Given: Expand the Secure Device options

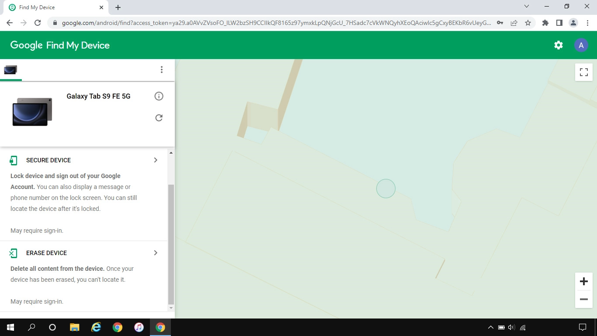Looking at the screenshot, I should (155, 160).
